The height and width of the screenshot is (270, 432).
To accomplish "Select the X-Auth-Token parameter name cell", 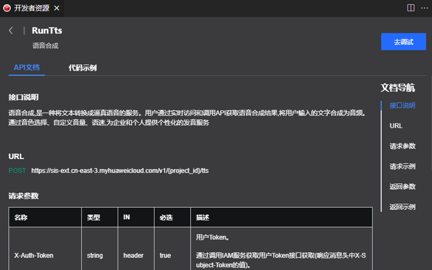I will 33,256.
